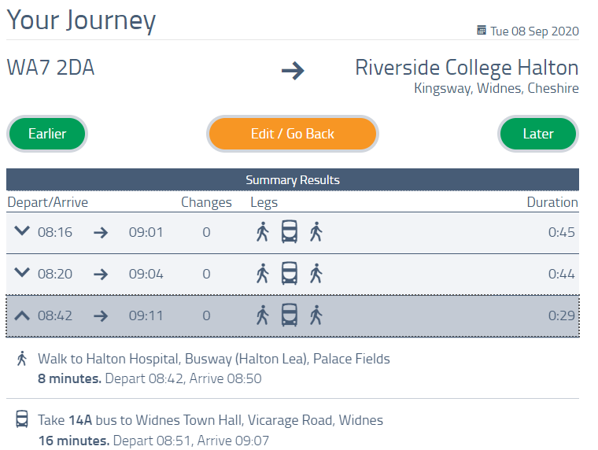Click the Summary Results header bar
Screen dimensions: 598x450
click(293, 180)
